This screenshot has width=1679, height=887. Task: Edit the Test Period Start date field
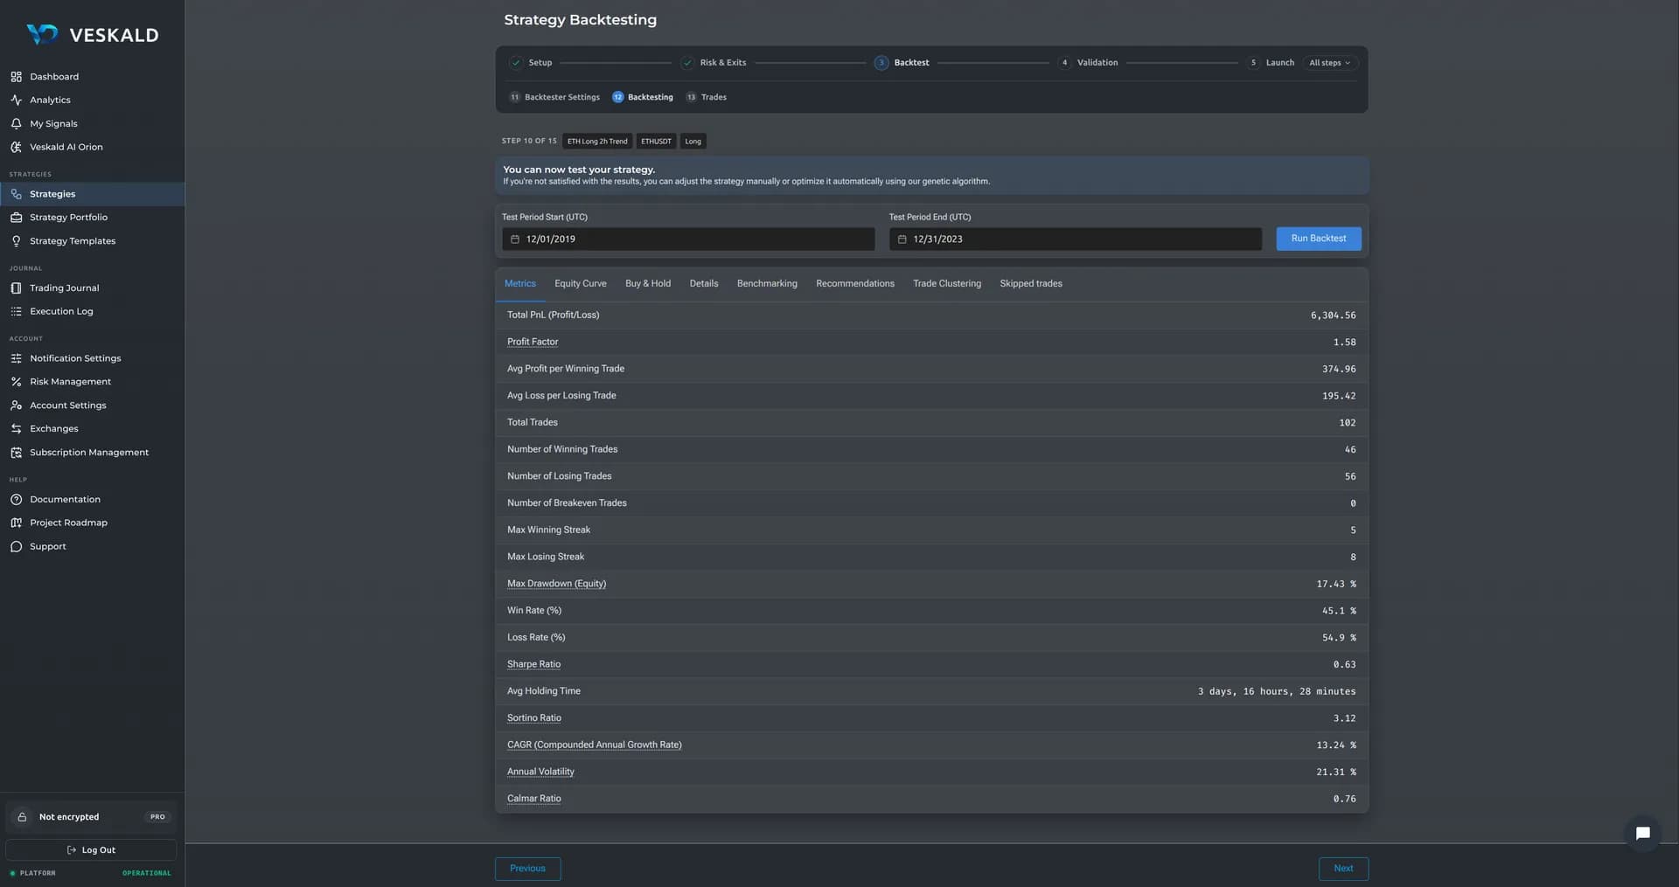click(x=688, y=239)
